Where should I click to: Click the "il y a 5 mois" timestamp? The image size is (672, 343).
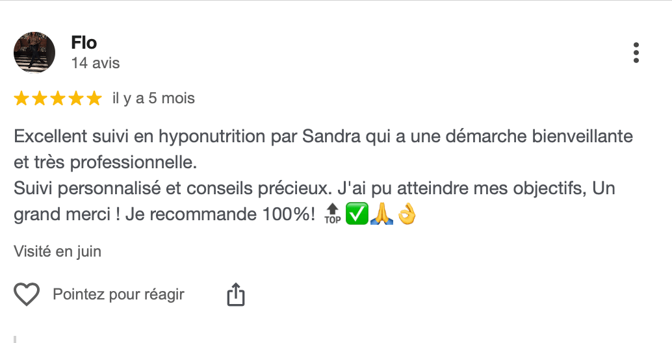[153, 99]
